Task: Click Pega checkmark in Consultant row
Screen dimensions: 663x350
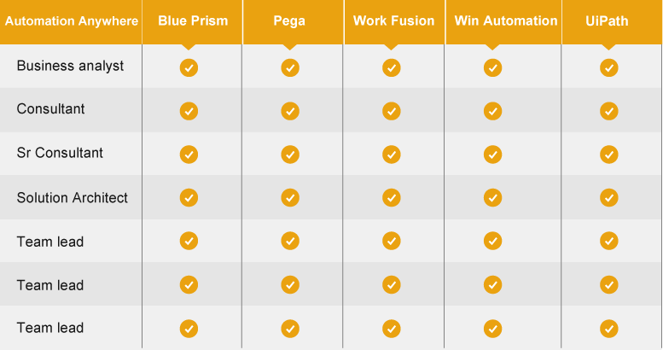Action: (290, 111)
